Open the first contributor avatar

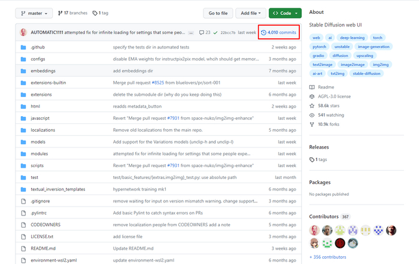pyautogui.click(x=314, y=230)
